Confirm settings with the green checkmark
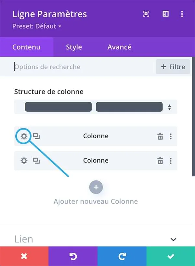 [171, 256]
